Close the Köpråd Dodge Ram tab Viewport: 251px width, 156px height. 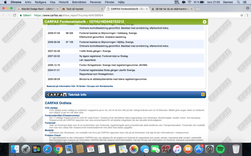57,9
